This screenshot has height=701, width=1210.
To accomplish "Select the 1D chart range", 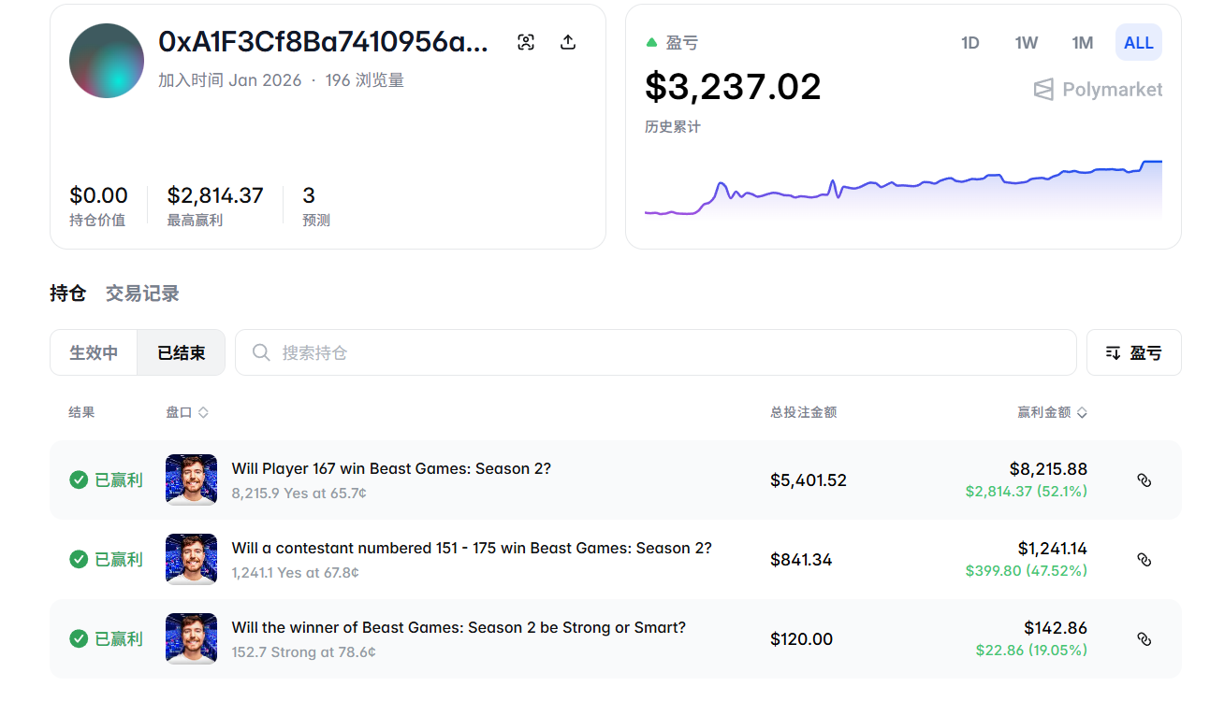I will coord(970,43).
